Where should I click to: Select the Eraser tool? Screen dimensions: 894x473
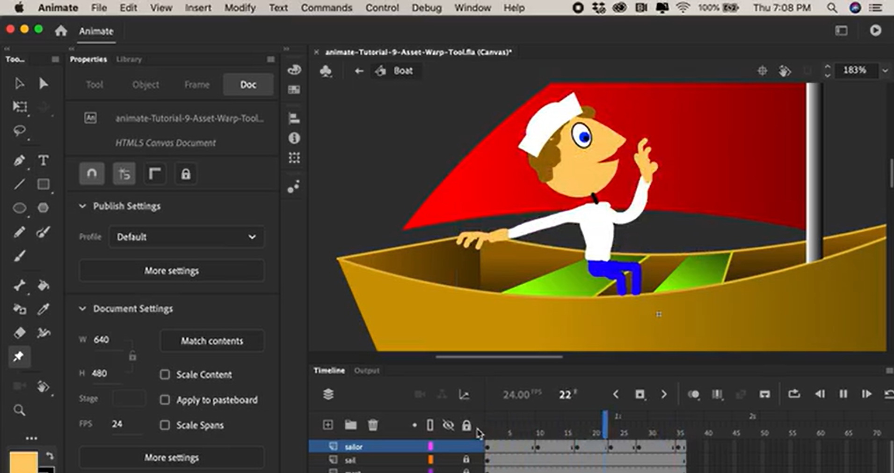point(19,333)
